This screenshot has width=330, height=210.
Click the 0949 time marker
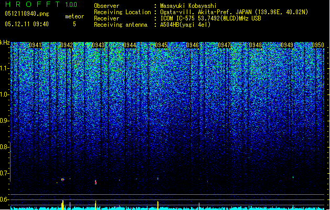pyautogui.click(x=287, y=45)
